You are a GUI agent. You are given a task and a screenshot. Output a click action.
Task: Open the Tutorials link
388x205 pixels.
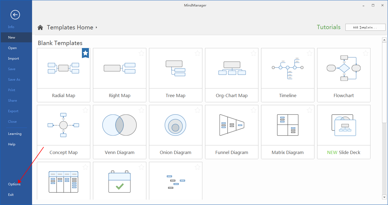pos(328,27)
